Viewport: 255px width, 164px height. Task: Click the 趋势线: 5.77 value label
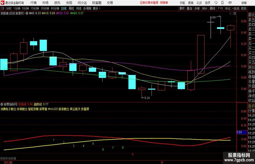(x=41, y=104)
